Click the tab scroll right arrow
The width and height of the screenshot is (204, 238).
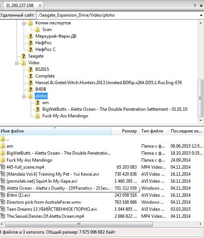(x=195, y=6)
